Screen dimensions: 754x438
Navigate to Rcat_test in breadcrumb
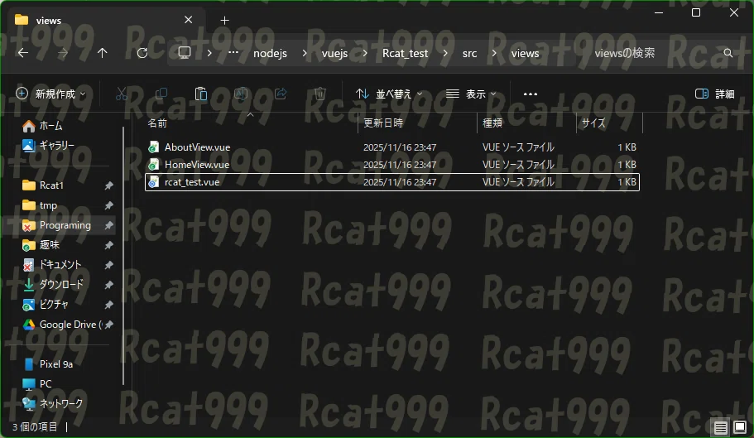pyautogui.click(x=405, y=53)
